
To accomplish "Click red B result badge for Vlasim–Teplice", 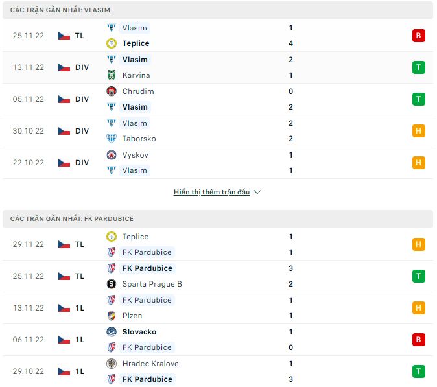I will 418,36.
